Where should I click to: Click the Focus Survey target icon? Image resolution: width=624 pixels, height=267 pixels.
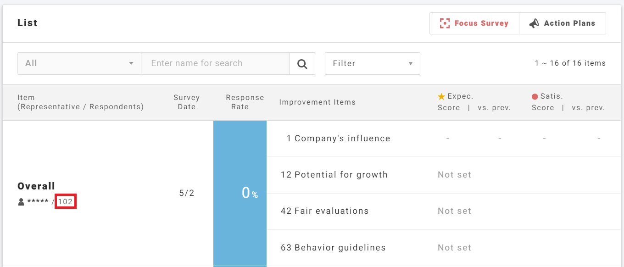pyautogui.click(x=444, y=23)
